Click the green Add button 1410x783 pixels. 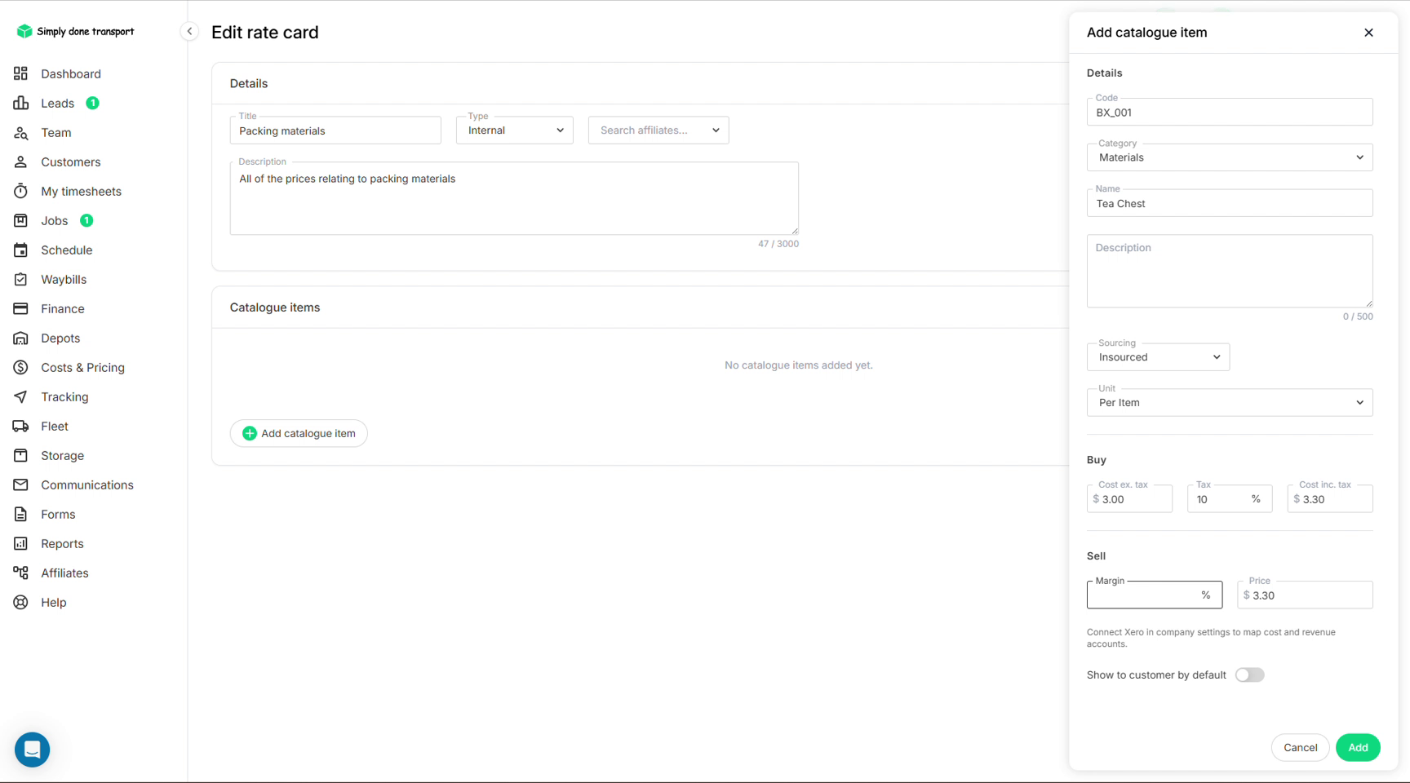[1358, 747]
